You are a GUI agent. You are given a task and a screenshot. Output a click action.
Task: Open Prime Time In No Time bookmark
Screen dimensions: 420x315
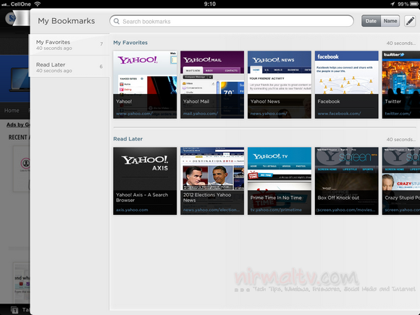(280, 181)
